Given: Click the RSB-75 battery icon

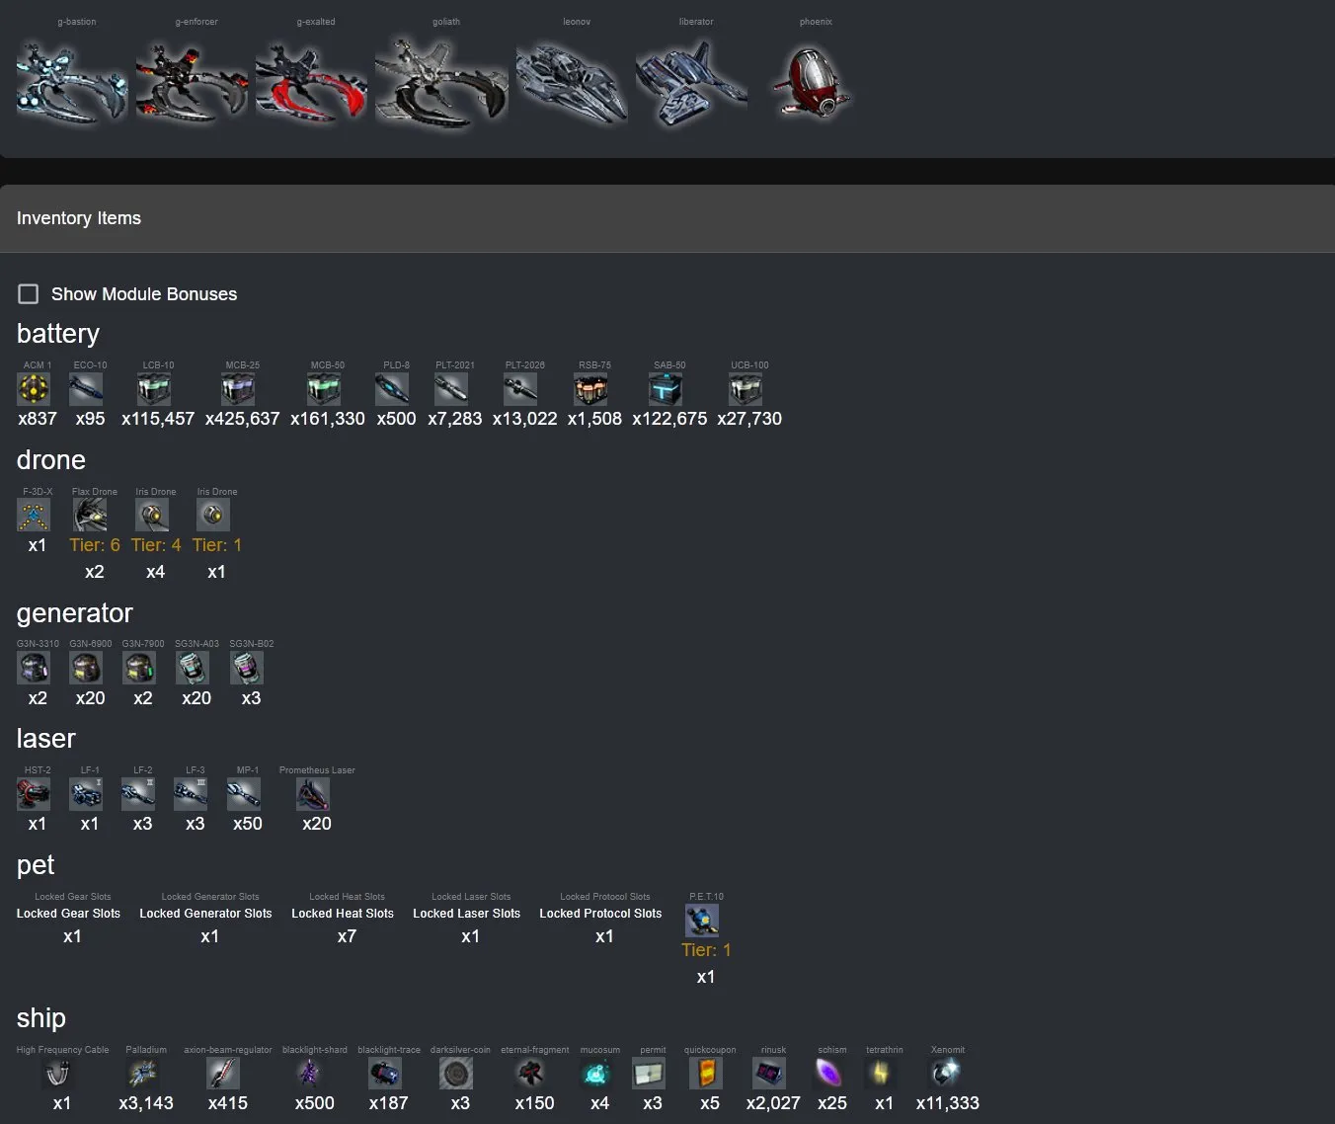Looking at the screenshot, I should pos(590,389).
